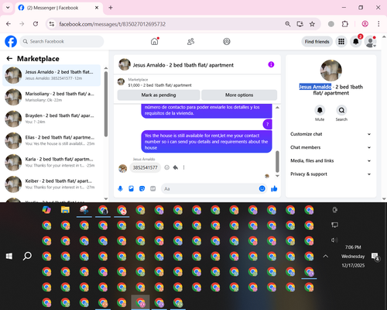Open chat with Elias
The height and width of the screenshot is (310, 387).
click(52, 140)
